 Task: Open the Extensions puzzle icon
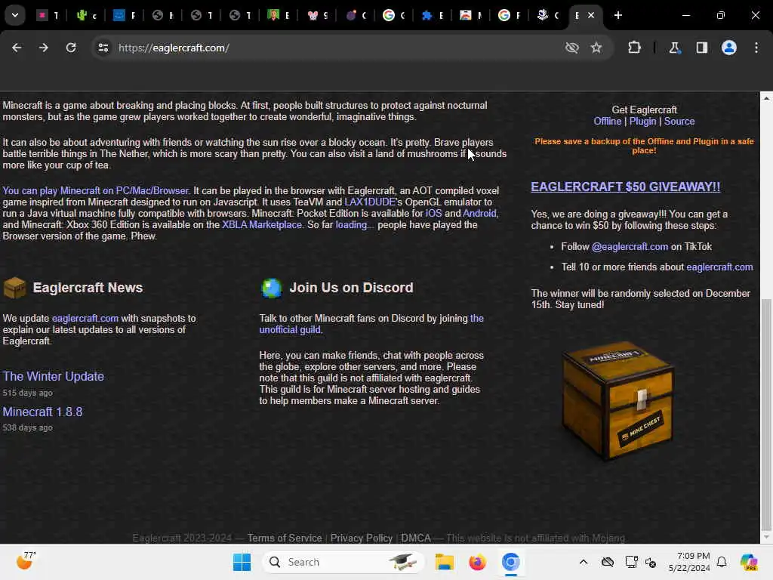click(x=634, y=48)
